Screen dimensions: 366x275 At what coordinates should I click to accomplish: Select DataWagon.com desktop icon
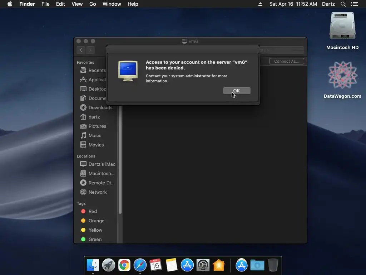coord(342,80)
